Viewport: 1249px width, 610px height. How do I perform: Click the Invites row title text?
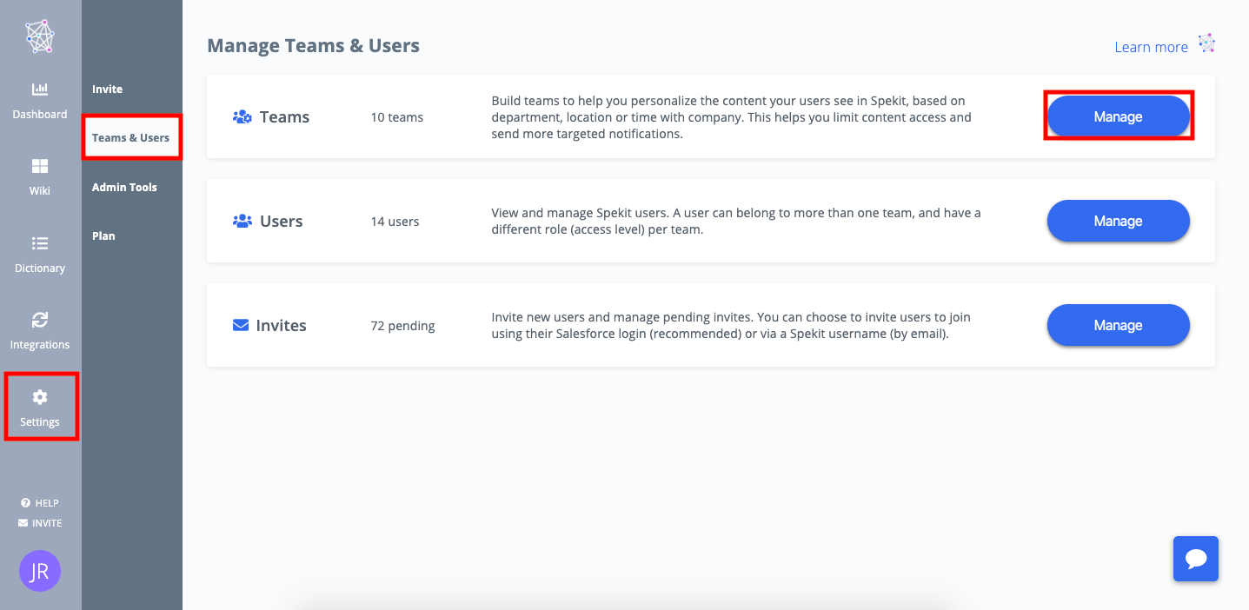(x=281, y=325)
